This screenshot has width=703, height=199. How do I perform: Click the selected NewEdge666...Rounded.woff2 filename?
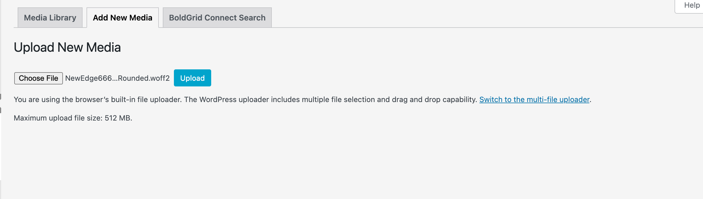117,78
